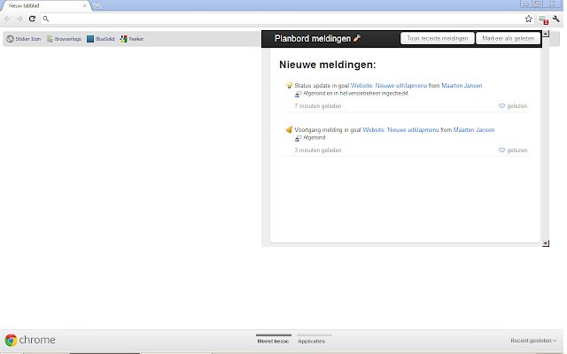The height and width of the screenshot is (354, 567).
Task: Go back with the browser back arrow
Action: [7, 19]
